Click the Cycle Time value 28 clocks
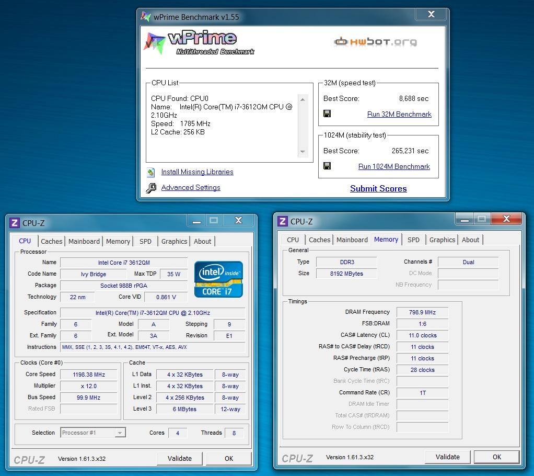 point(422,370)
